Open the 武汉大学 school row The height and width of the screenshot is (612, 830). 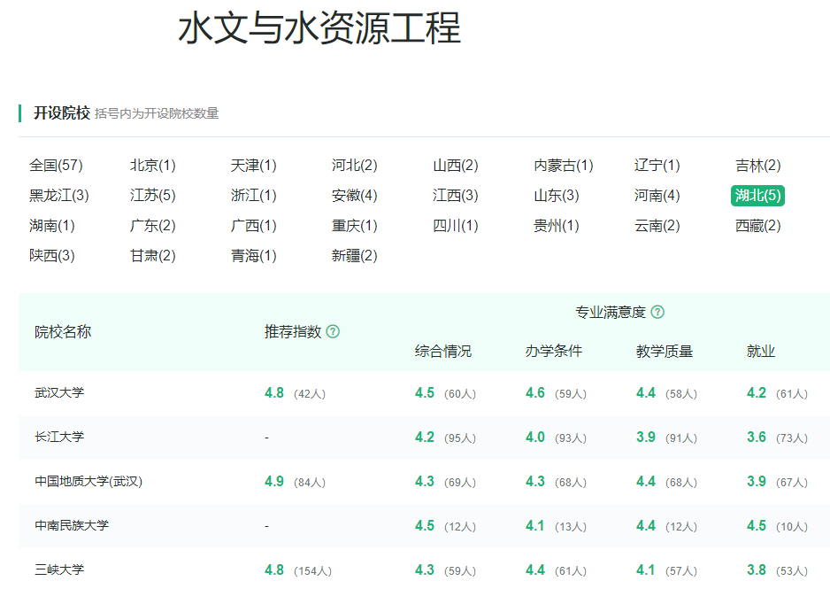[x=424, y=393]
